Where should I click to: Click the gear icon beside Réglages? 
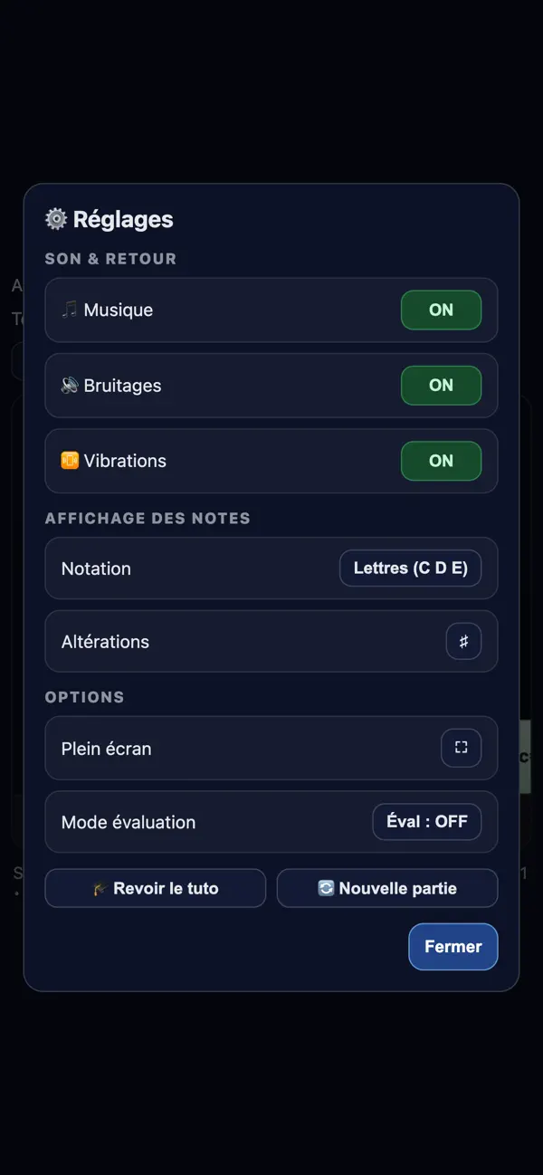pyautogui.click(x=56, y=219)
